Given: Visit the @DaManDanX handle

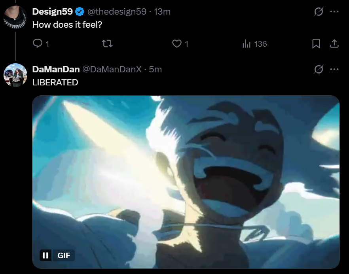Looking at the screenshot, I should point(112,70).
